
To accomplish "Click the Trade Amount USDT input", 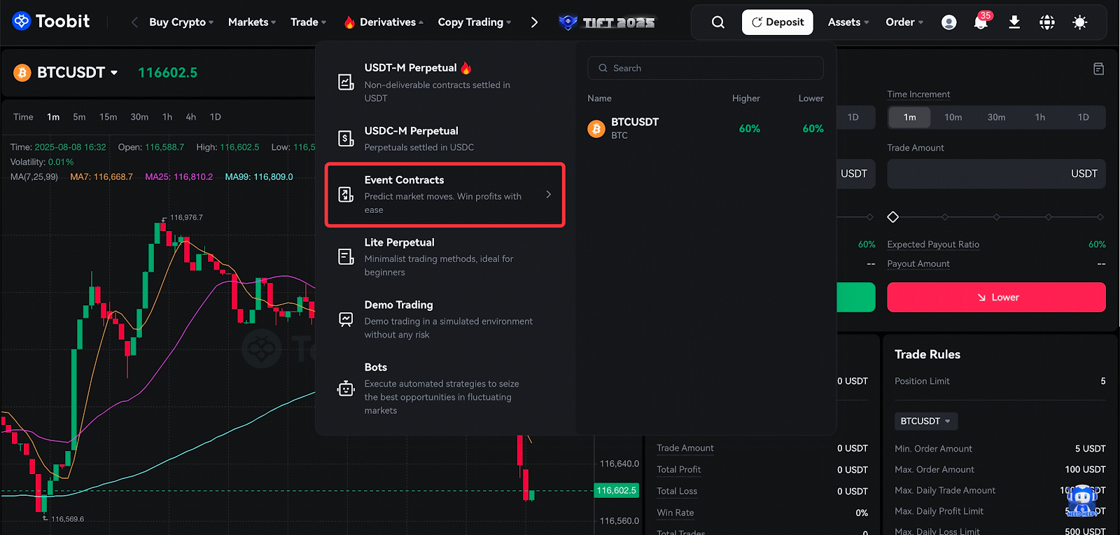I will [997, 174].
